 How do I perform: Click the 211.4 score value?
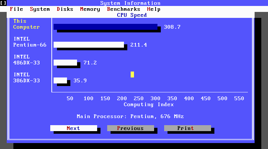138,45
